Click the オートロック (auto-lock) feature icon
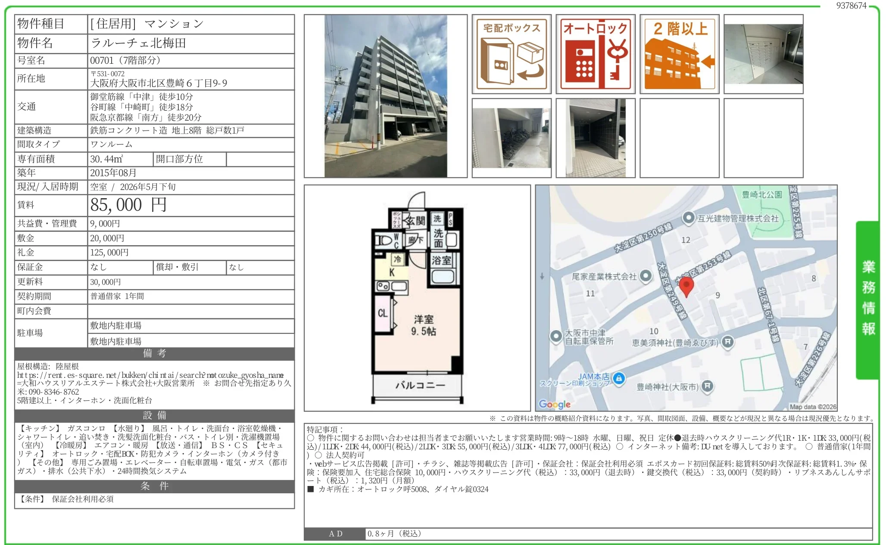This screenshot has width=886, height=545. [595, 53]
